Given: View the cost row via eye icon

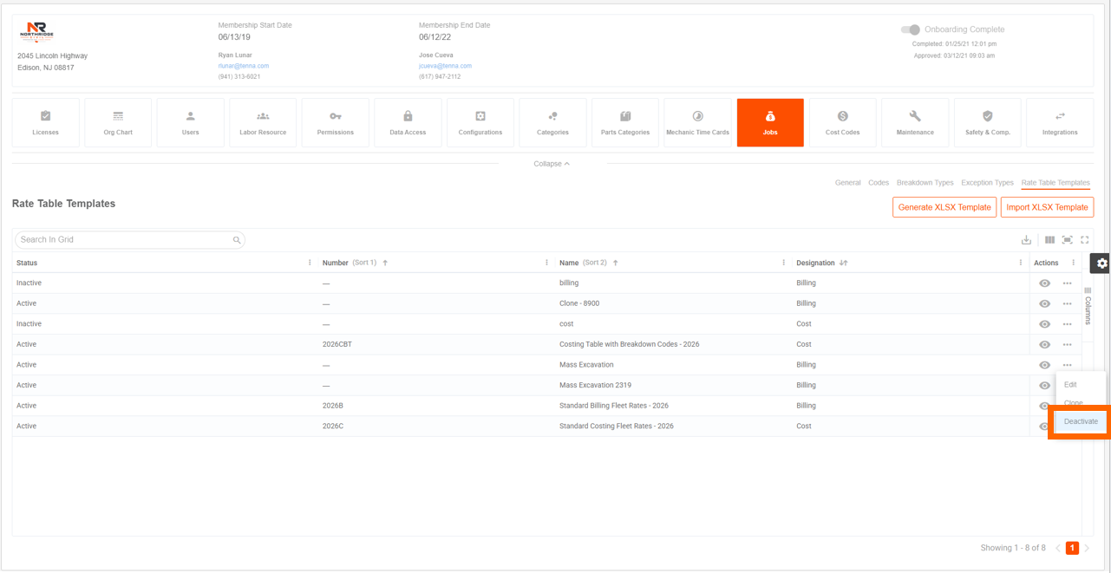Looking at the screenshot, I should [x=1044, y=324].
